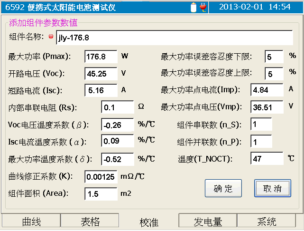Open the 系统 tab
Screen dimensions: 304x231
(267, 221)
